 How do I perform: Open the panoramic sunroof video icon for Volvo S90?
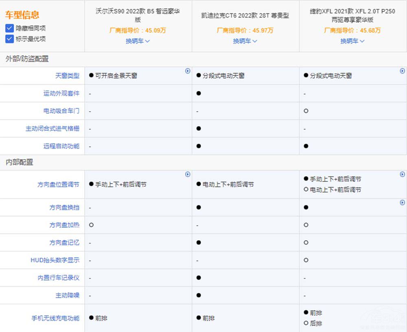(188, 71)
